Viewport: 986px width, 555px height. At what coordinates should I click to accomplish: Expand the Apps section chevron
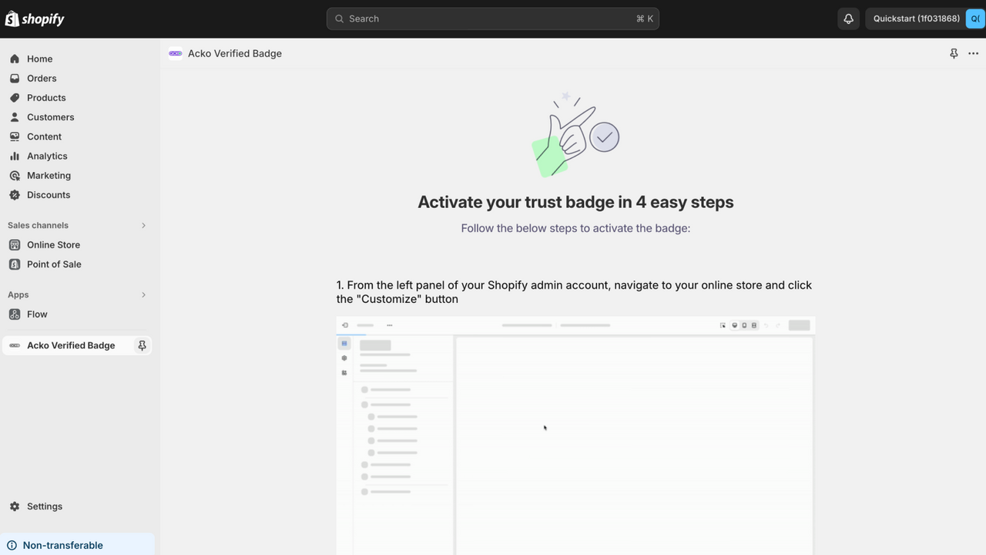[x=143, y=294]
